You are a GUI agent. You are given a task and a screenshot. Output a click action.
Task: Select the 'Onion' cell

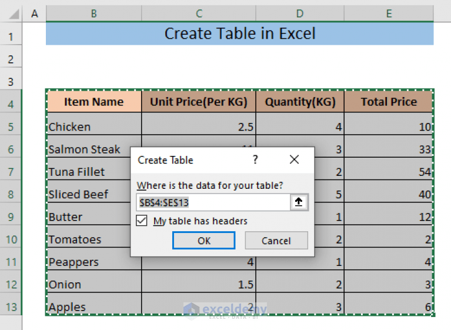click(93, 281)
